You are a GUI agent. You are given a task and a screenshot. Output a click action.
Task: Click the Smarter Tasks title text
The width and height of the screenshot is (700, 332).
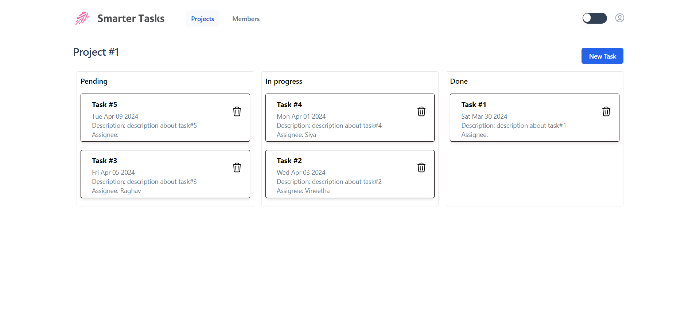coord(131,18)
